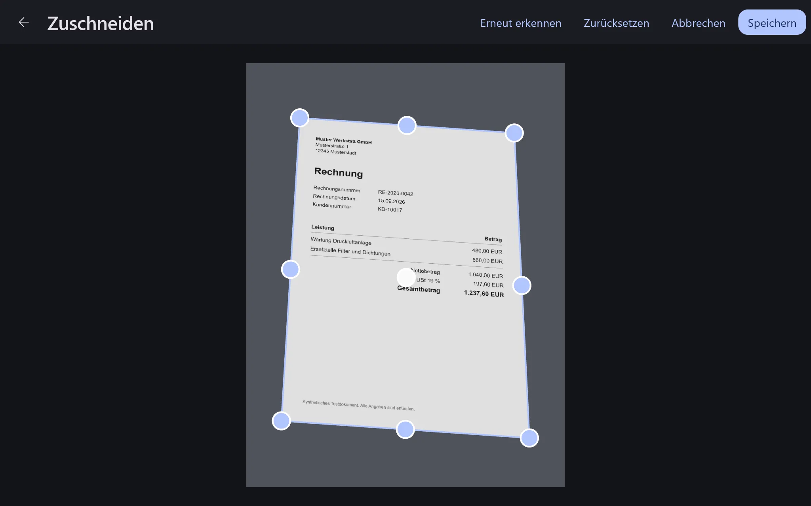Cancel cropping via Abbrechen
The height and width of the screenshot is (506, 811).
699,23
